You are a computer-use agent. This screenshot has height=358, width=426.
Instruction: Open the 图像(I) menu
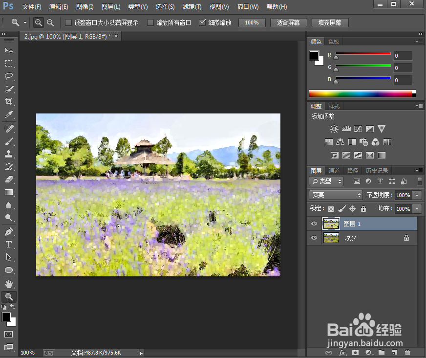85,7
